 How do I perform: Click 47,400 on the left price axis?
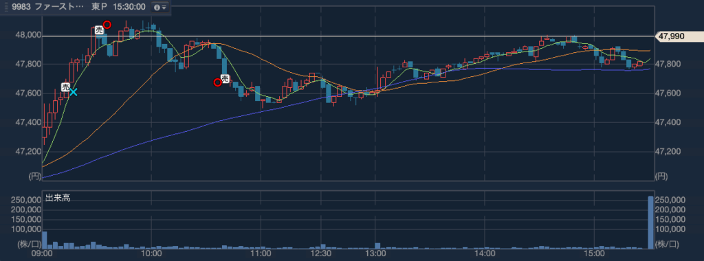[x=28, y=122]
